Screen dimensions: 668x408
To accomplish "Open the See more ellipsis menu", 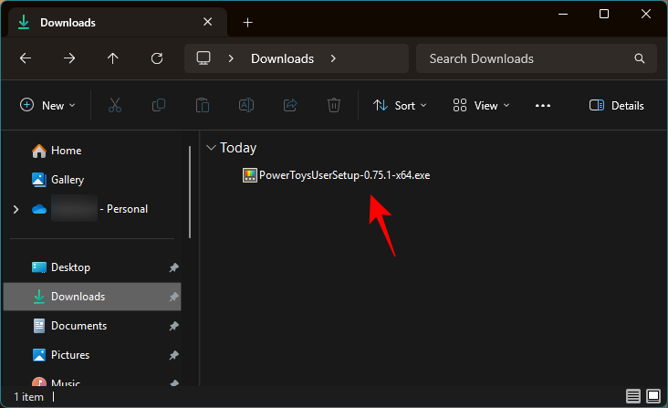I will [x=543, y=105].
